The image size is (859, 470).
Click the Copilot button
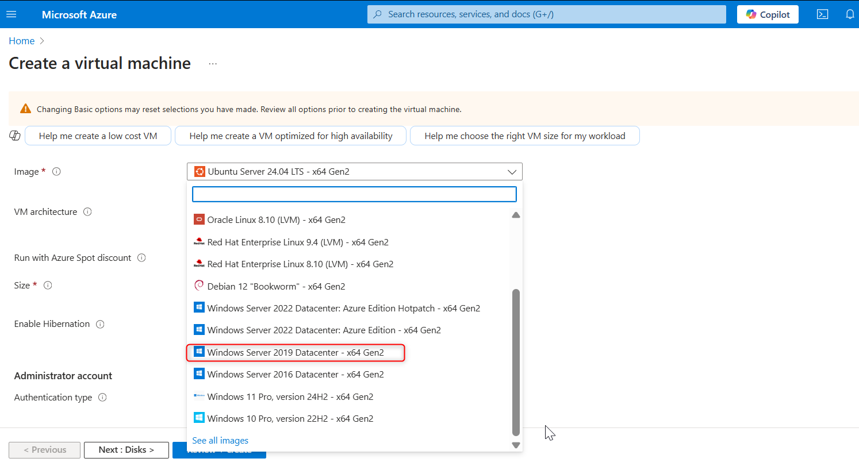click(x=768, y=14)
